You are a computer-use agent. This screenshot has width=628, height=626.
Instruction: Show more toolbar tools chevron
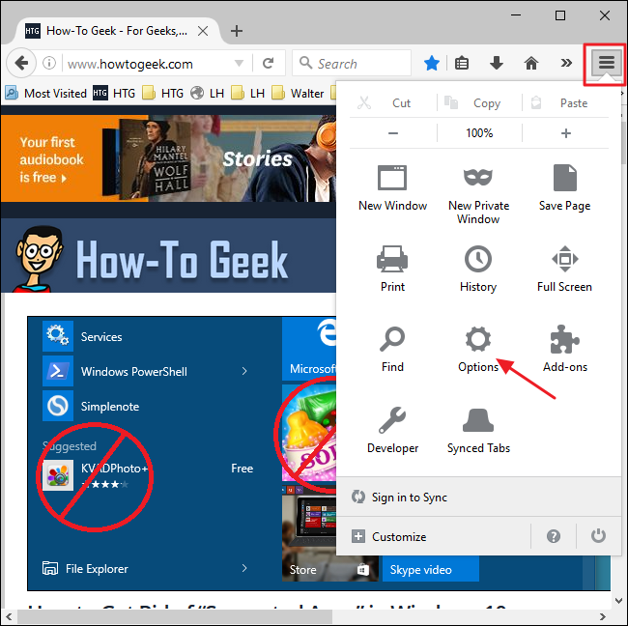tap(566, 63)
